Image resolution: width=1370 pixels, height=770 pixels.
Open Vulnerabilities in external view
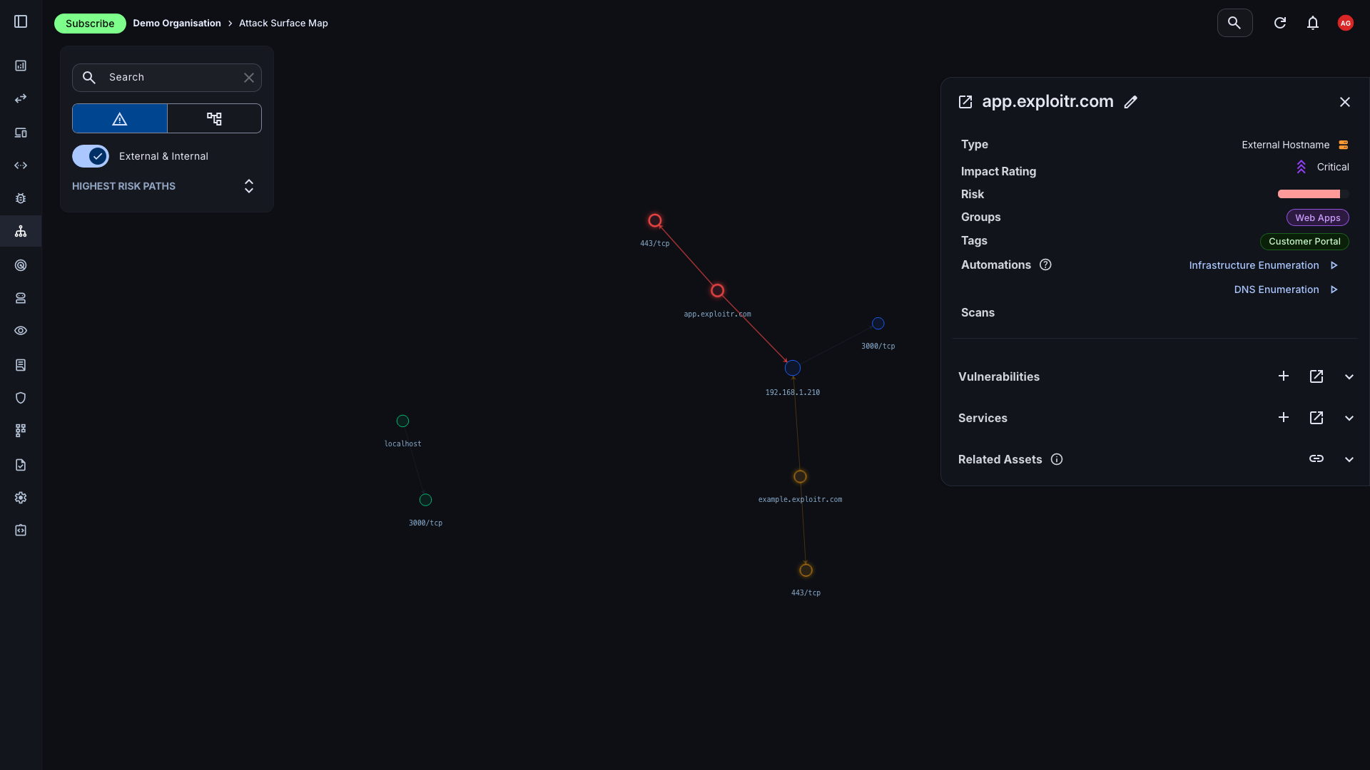(x=1316, y=376)
